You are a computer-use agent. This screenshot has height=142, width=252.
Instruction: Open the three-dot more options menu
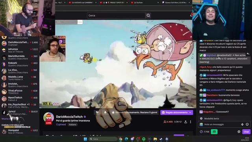tap(191, 122)
